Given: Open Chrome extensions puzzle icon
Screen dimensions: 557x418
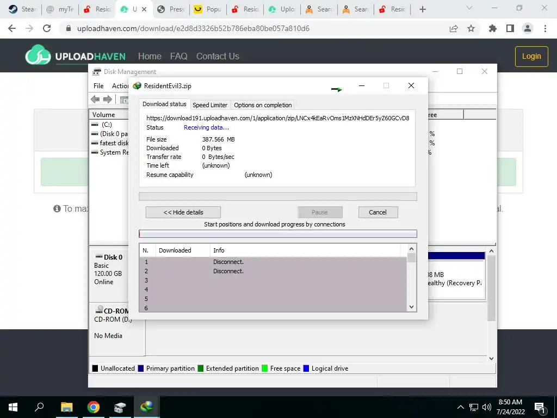Looking at the screenshot, I should [493, 28].
